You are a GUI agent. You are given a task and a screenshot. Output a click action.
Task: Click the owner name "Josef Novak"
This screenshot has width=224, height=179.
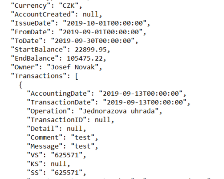(x=73, y=67)
